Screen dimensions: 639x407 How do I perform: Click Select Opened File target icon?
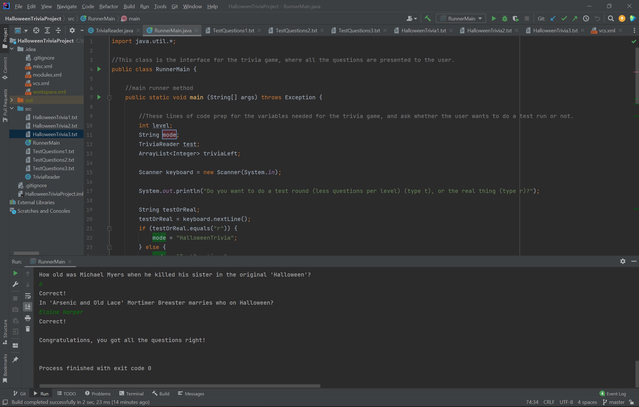tap(36, 30)
